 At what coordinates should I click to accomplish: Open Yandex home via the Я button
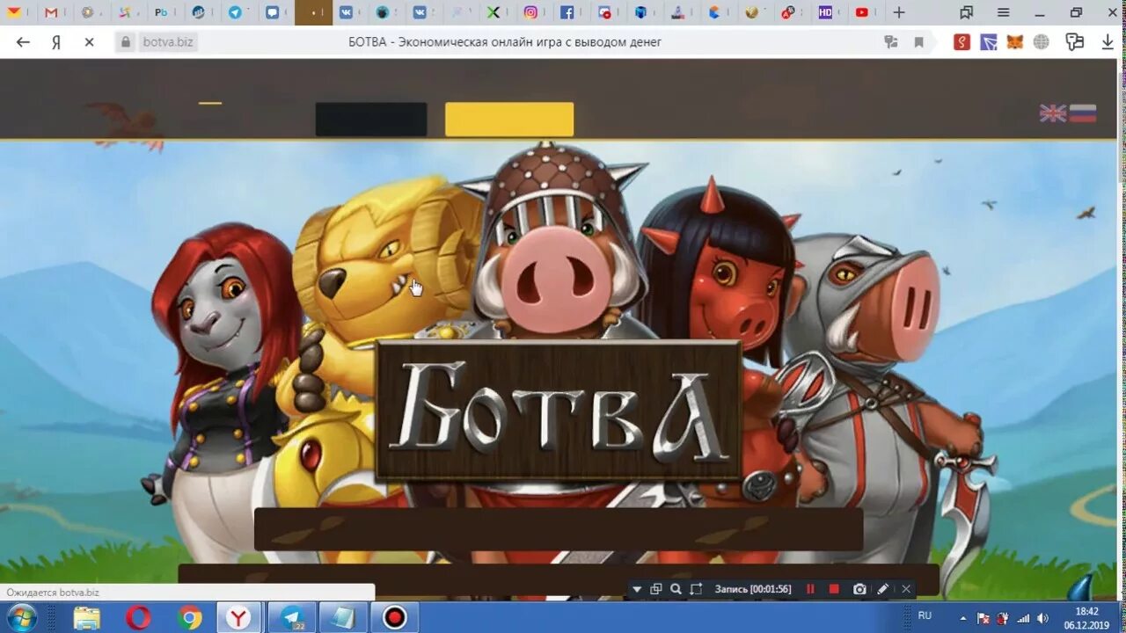point(55,42)
